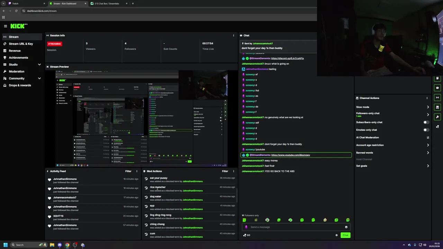Open the Mod Actions three-dot menu
Screen dimensions: 443x249
pyautogui.click(x=233, y=171)
